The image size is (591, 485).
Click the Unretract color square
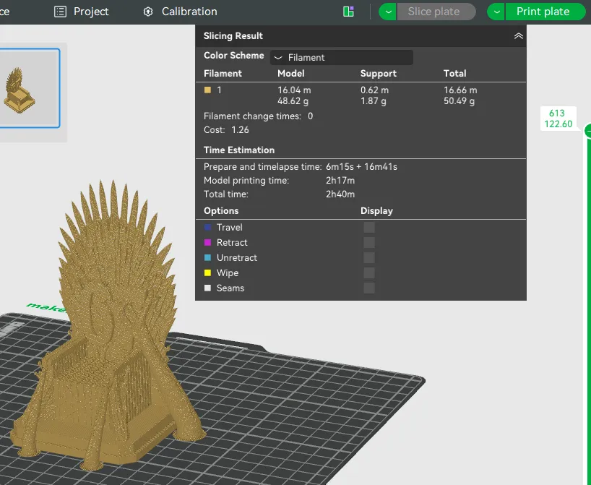point(207,257)
